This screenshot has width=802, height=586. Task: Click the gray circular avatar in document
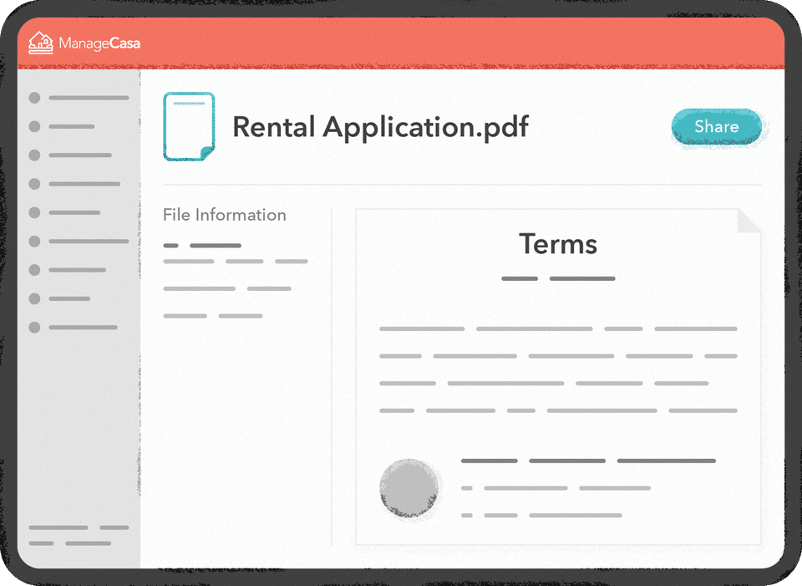pyautogui.click(x=409, y=488)
